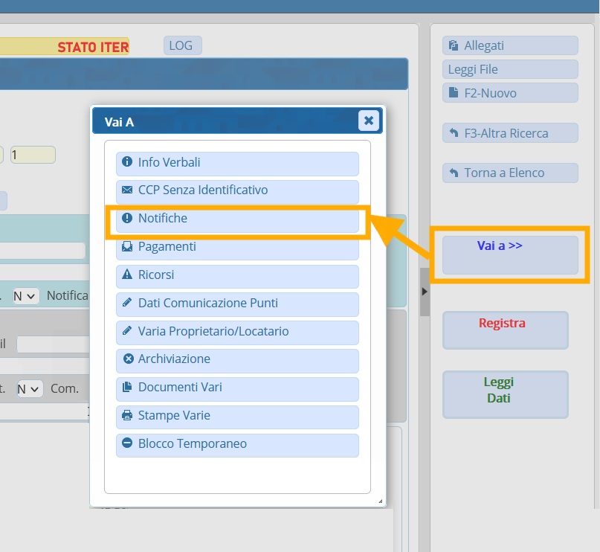Open the N dropdown next to Notifica
Image resolution: width=600 pixels, height=552 pixels.
[26, 296]
